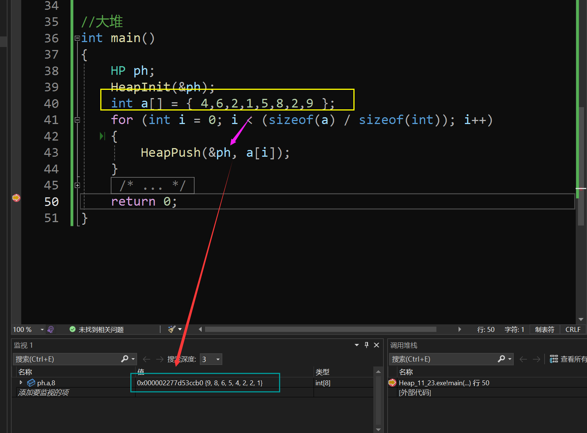Click the '查看所有' view all threads button
Image resolution: width=587 pixels, height=433 pixels.
pos(568,359)
